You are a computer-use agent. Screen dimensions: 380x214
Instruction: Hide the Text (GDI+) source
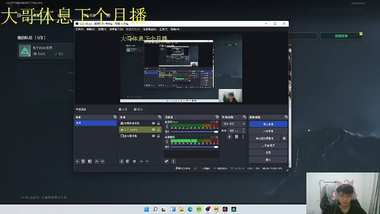[x=153, y=129]
